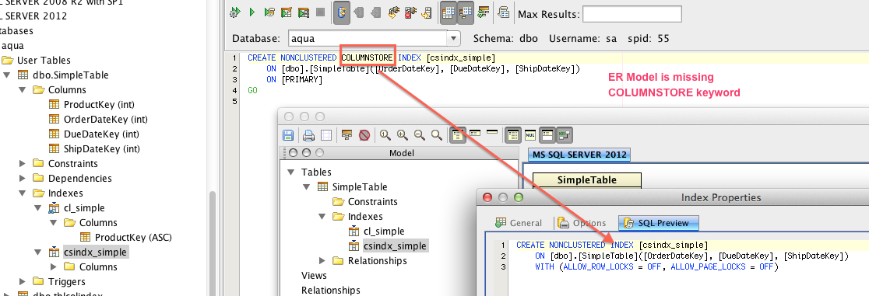
Task: Switch to the Options tab in Index Properties
Action: pyautogui.click(x=582, y=223)
